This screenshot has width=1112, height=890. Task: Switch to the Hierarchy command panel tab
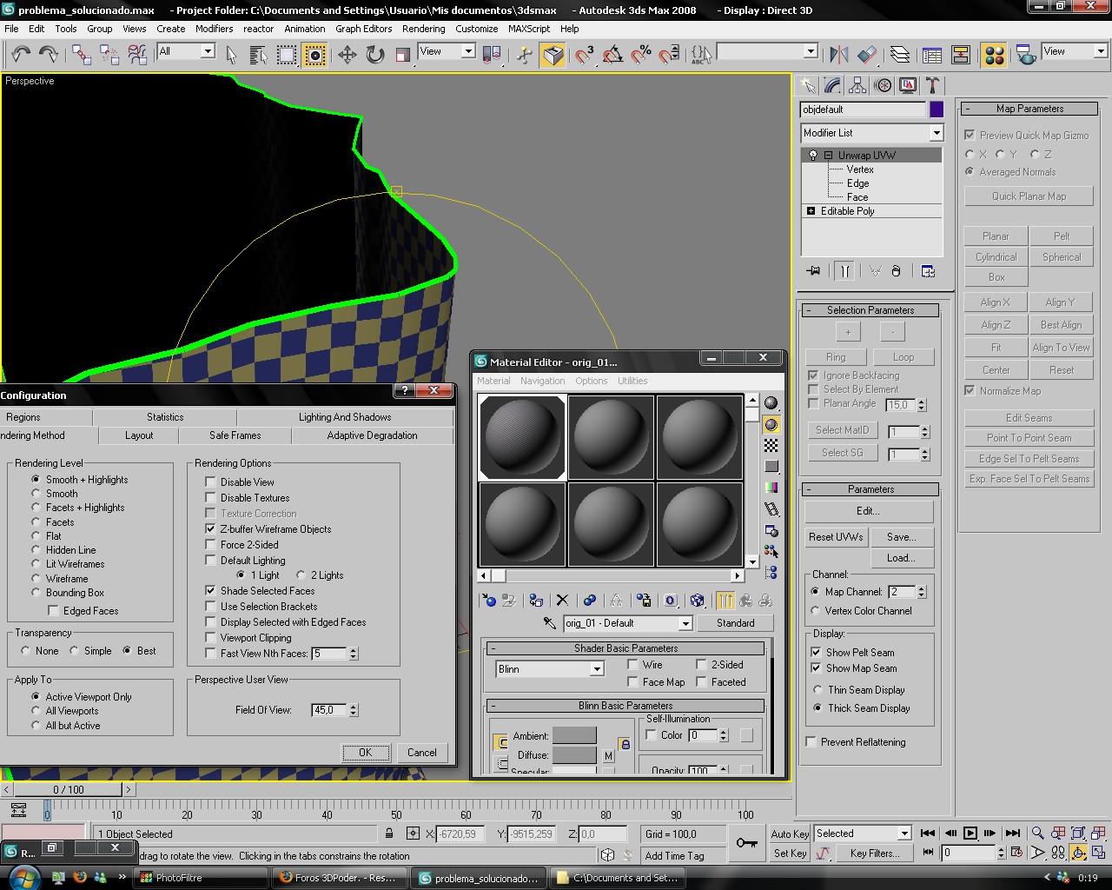(x=857, y=85)
